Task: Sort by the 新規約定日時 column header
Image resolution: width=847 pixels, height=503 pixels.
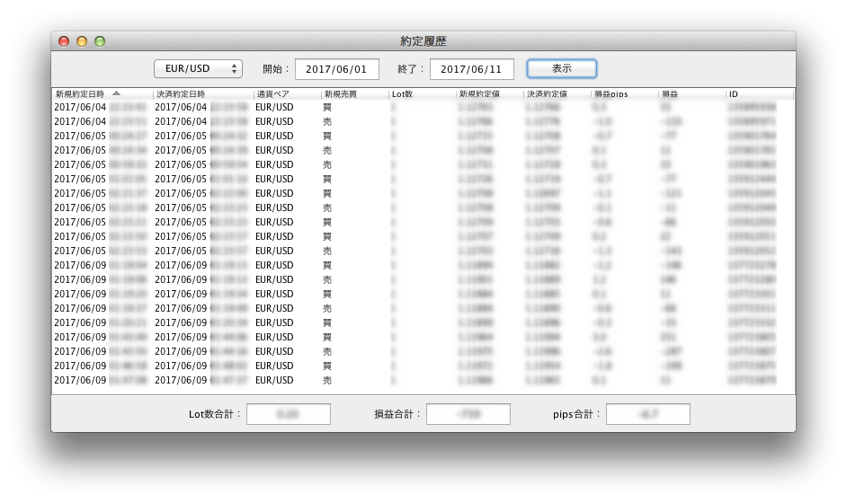Action: coord(103,94)
